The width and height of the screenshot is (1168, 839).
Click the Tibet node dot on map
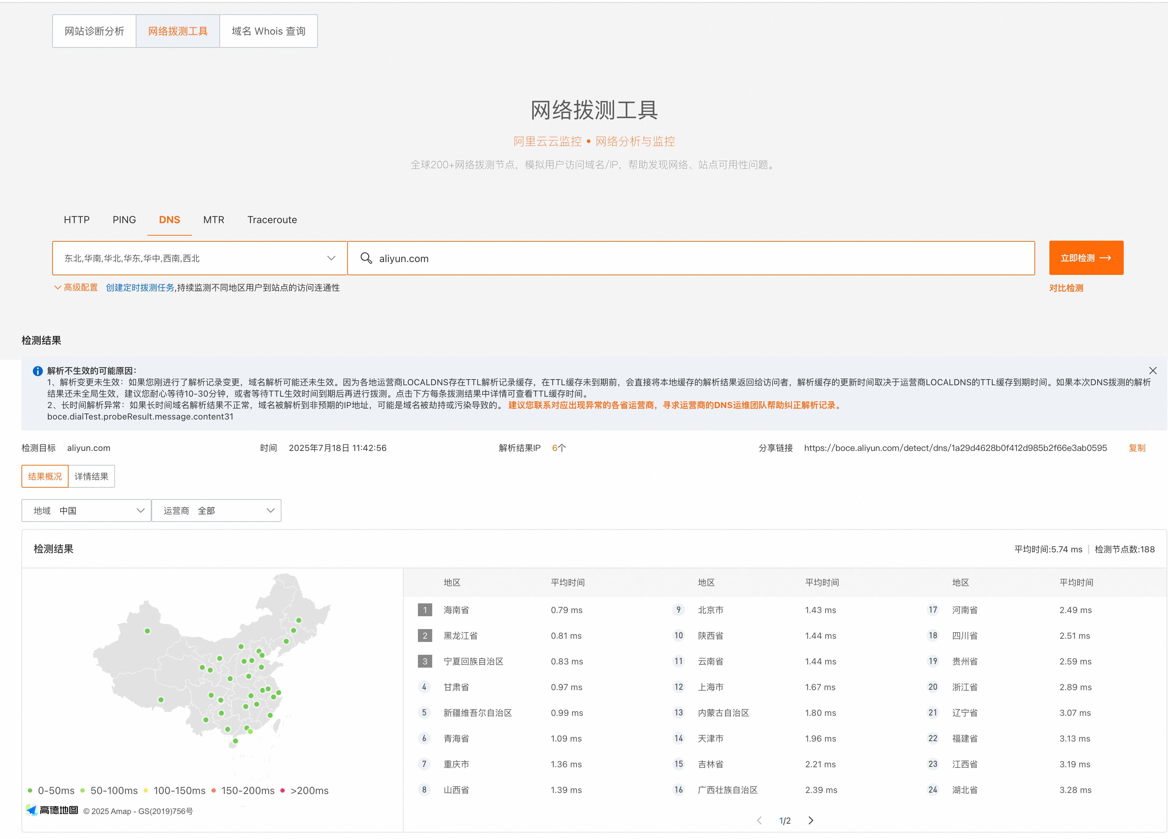161,699
